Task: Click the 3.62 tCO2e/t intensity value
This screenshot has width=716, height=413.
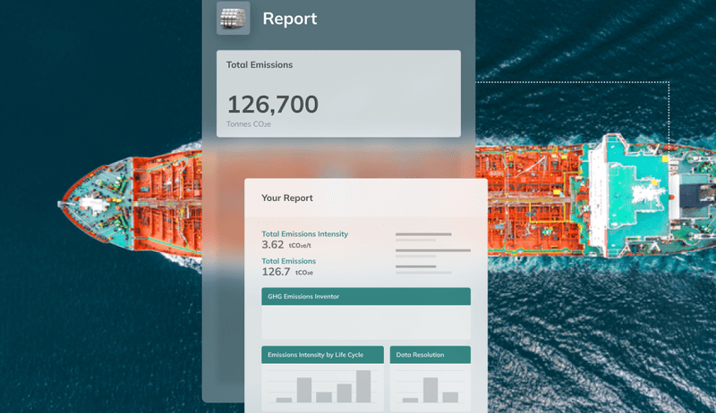Action: pyautogui.click(x=286, y=245)
